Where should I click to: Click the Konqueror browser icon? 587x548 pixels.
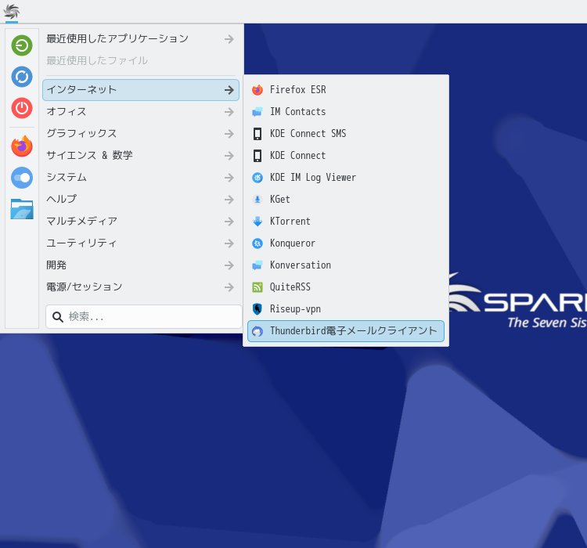(257, 243)
